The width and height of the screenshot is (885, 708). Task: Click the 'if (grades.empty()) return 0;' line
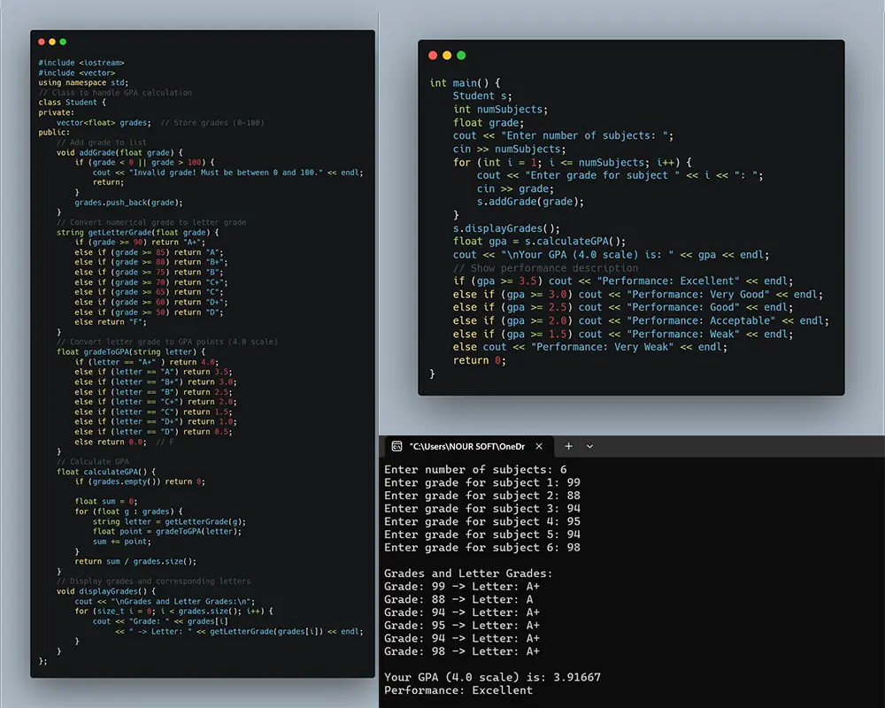[140, 481]
